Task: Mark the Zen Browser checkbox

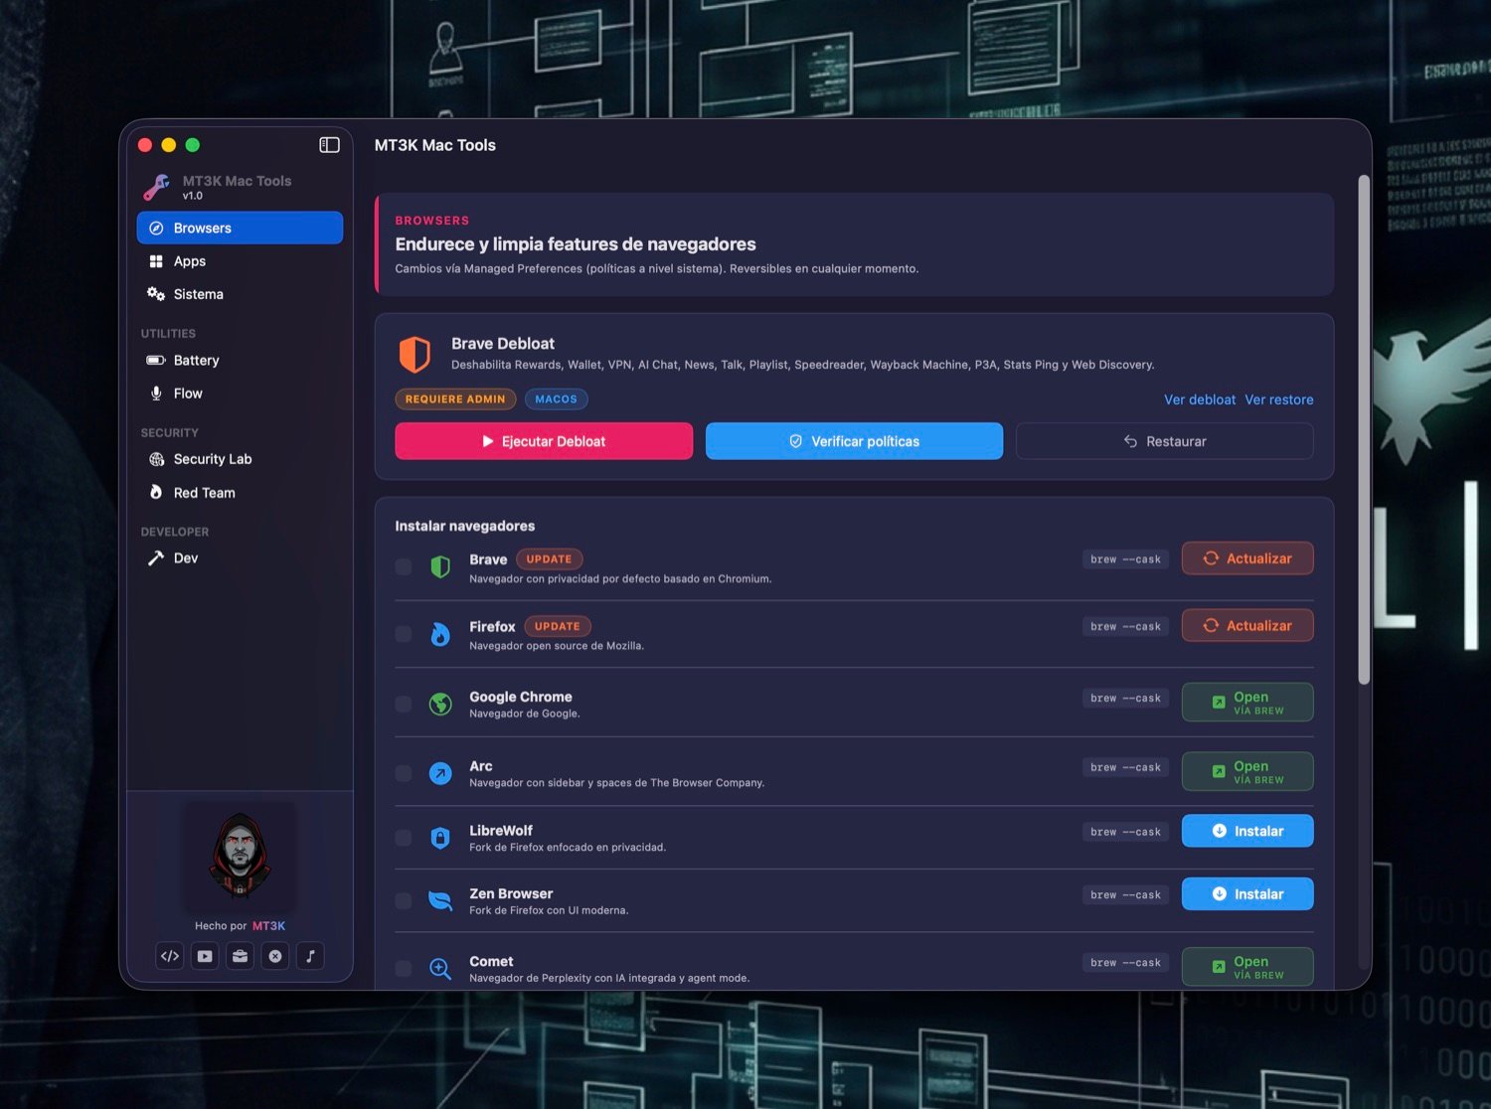Action: (x=404, y=901)
